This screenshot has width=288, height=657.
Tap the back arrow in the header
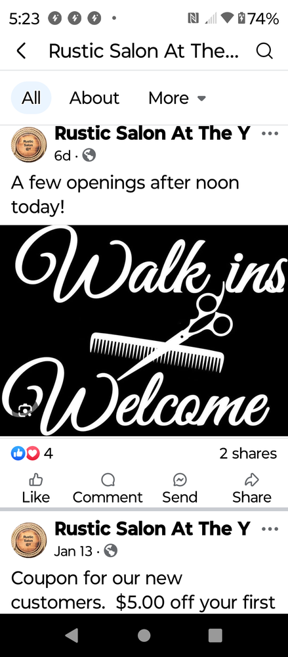pyautogui.click(x=22, y=51)
